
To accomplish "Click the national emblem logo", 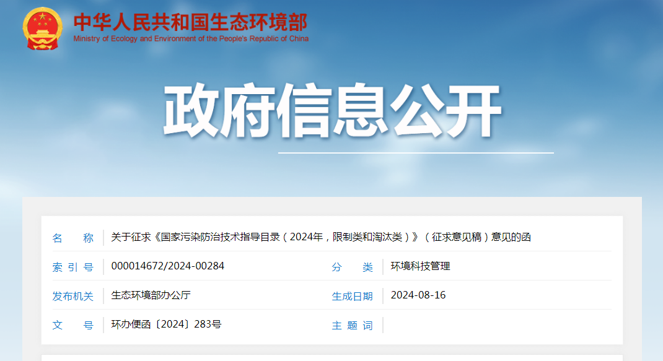I will [x=42, y=28].
